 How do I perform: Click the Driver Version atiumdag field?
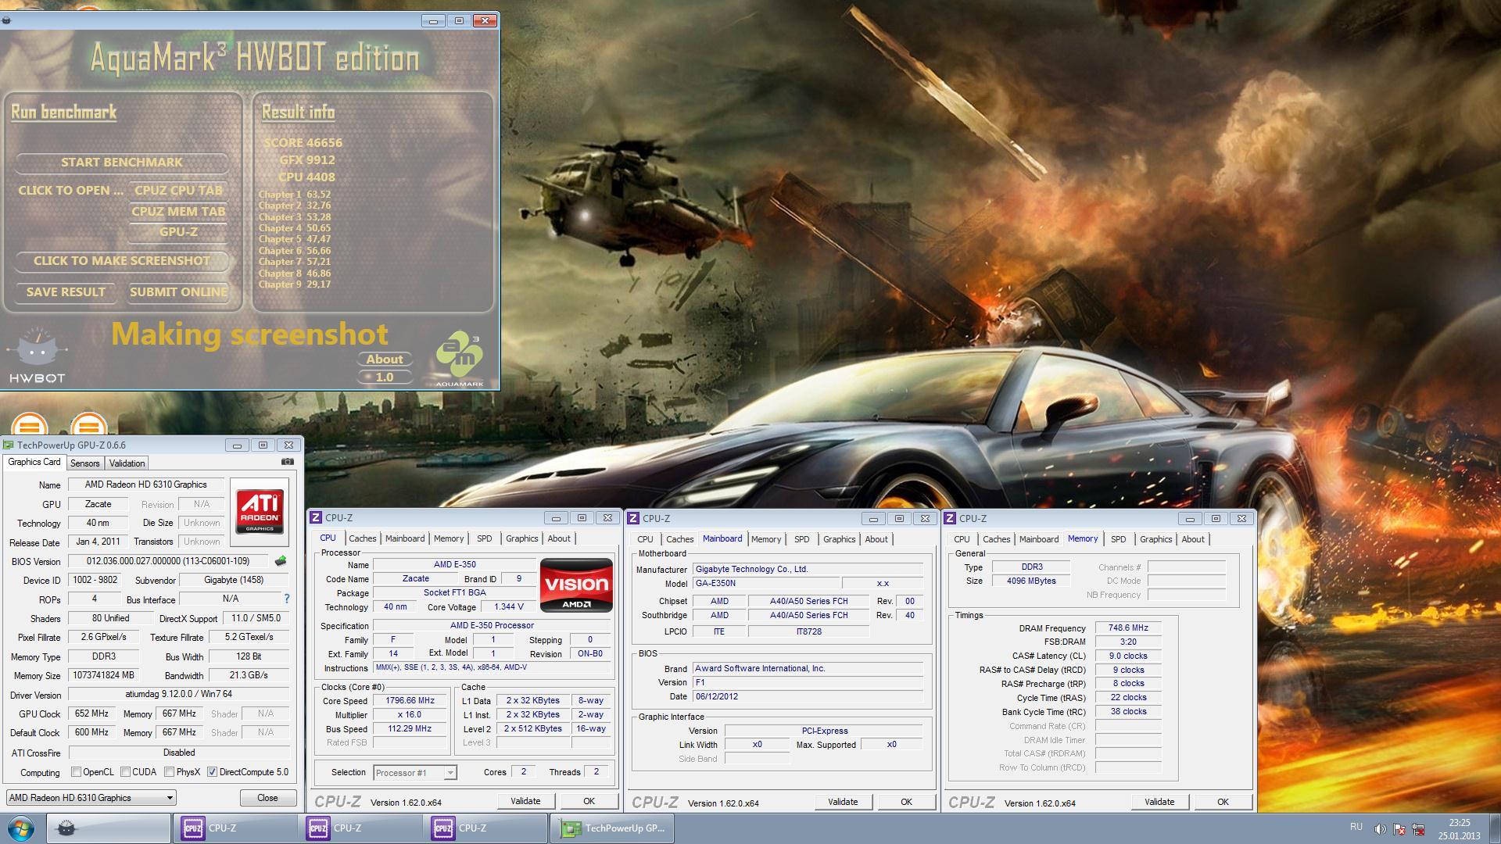[x=179, y=694]
